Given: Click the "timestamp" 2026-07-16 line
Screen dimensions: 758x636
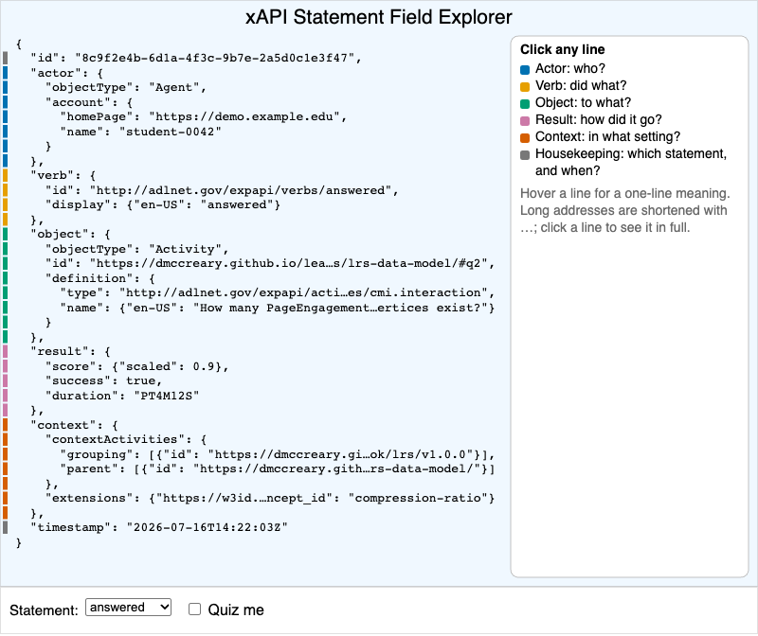Looking at the screenshot, I should (x=159, y=527).
